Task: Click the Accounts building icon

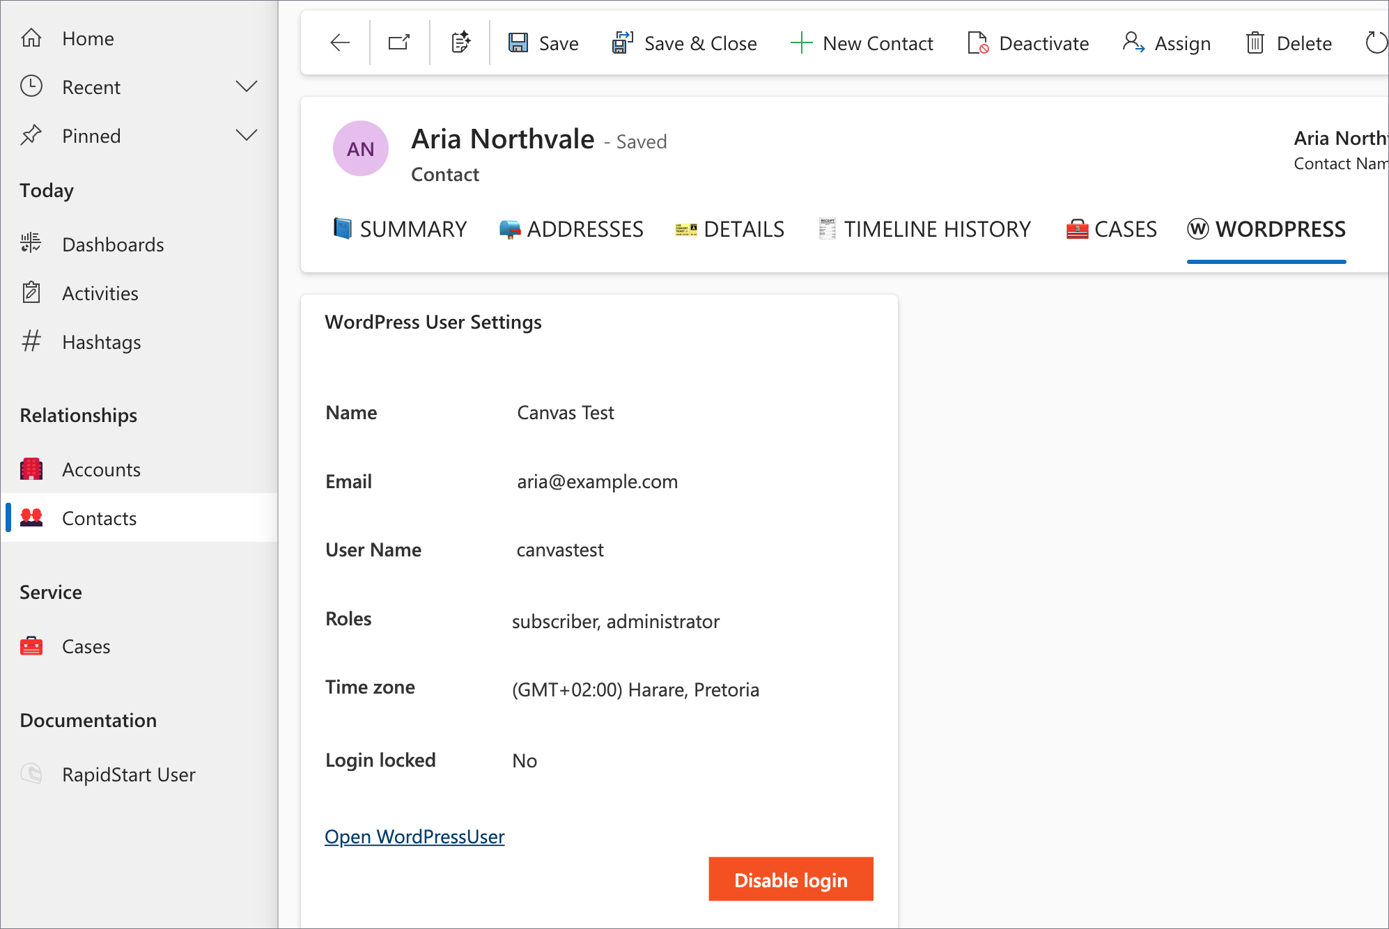Action: point(31,469)
